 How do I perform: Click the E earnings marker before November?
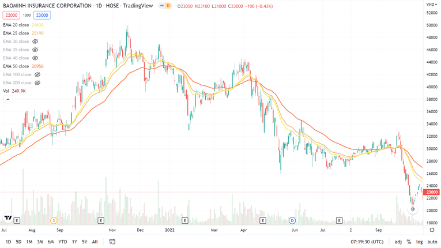[101, 220]
